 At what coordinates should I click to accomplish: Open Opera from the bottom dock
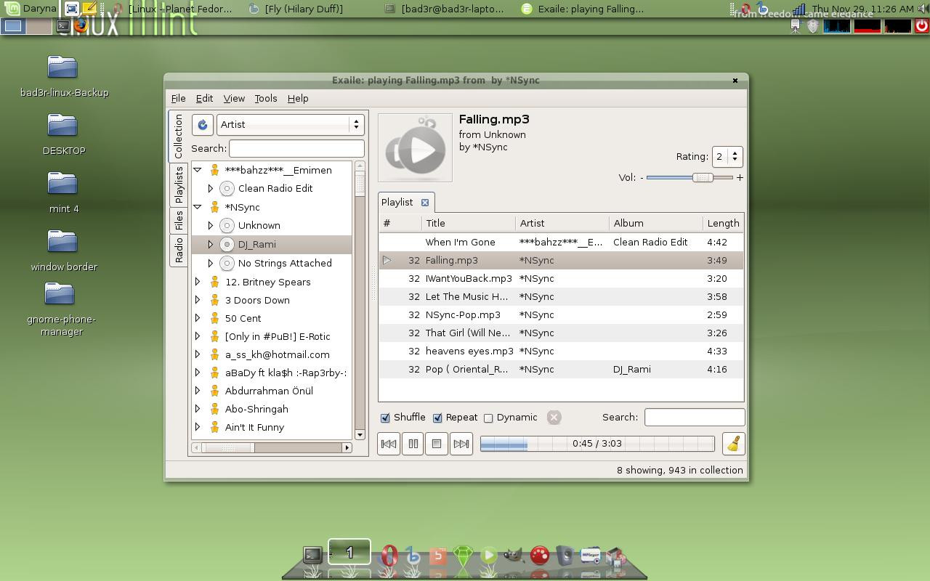coord(389,556)
